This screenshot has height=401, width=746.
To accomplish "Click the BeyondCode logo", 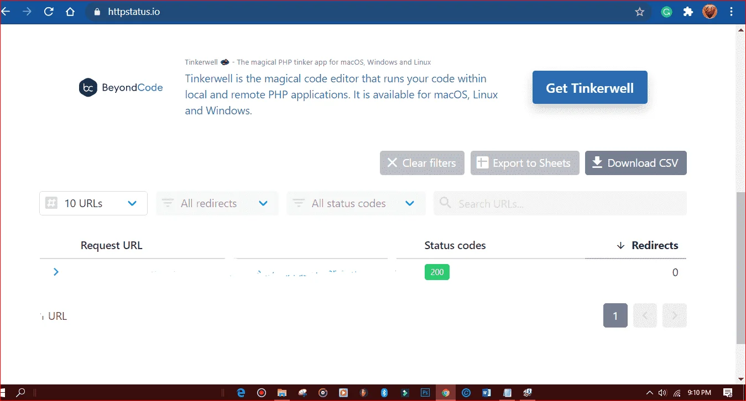I will click(x=121, y=87).
